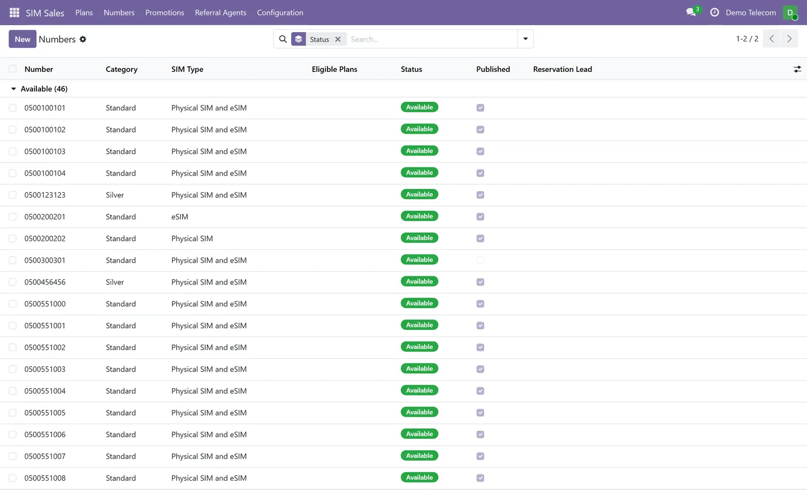Open the conversations chat icon with badge
The height and width of the screenshot is (490, 807).
692,12
